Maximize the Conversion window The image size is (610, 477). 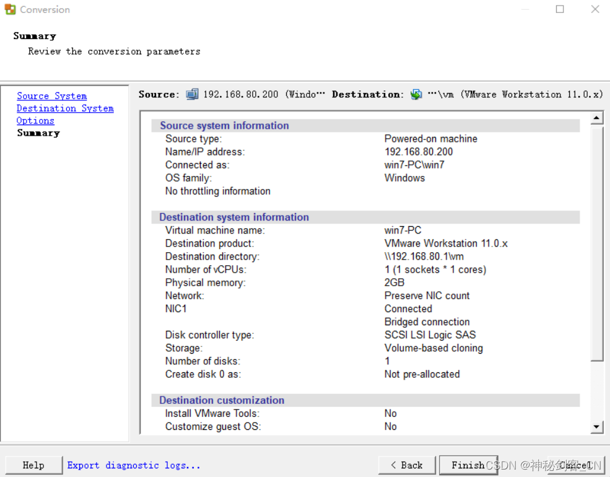pos(560,9)
